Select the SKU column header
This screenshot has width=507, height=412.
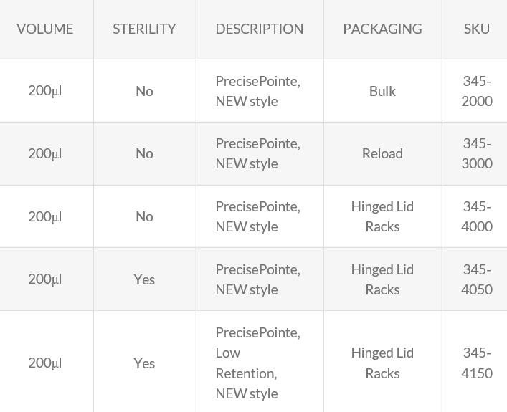[477, 29]
